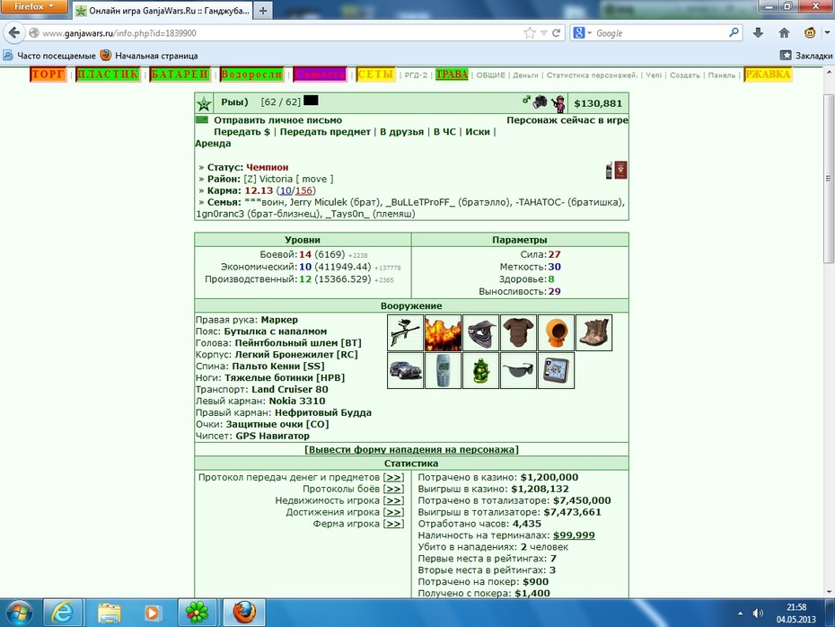The width and height of the screenshot is (835, 627).
Task: Open ICQ flower icon in taskbar
Action: [197, 613]
